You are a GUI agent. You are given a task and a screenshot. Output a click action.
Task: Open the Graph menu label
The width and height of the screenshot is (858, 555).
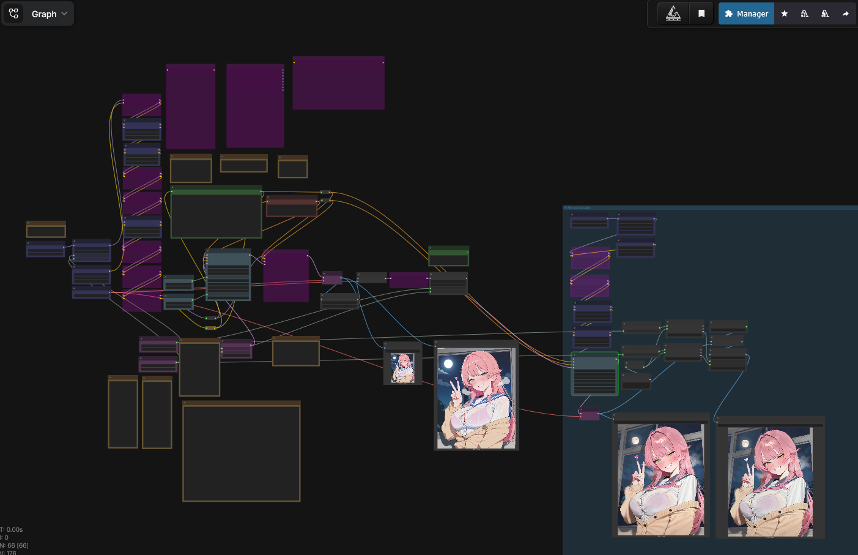click(44, 14)
